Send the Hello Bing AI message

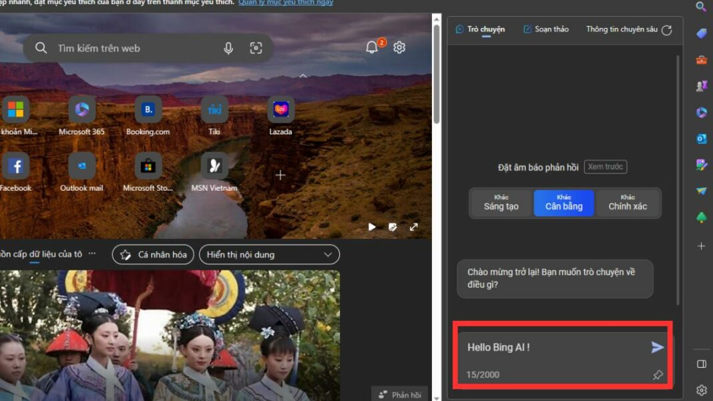click(656, 347)
